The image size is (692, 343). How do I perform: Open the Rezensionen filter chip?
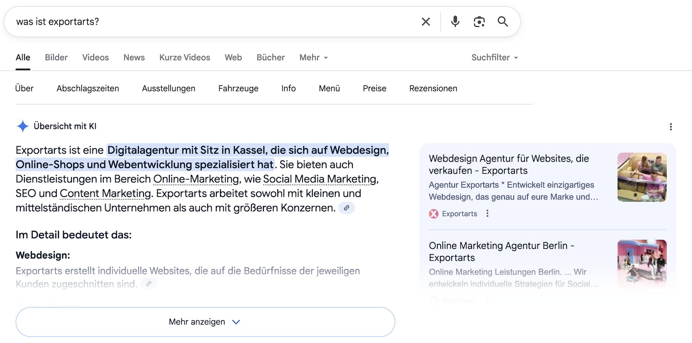click(433, 88)
